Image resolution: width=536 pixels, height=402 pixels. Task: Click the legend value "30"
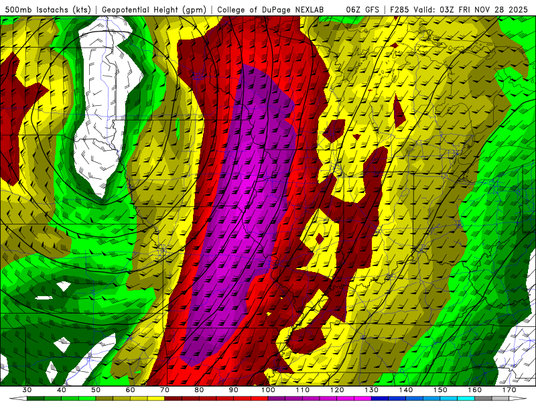(27, 390)
